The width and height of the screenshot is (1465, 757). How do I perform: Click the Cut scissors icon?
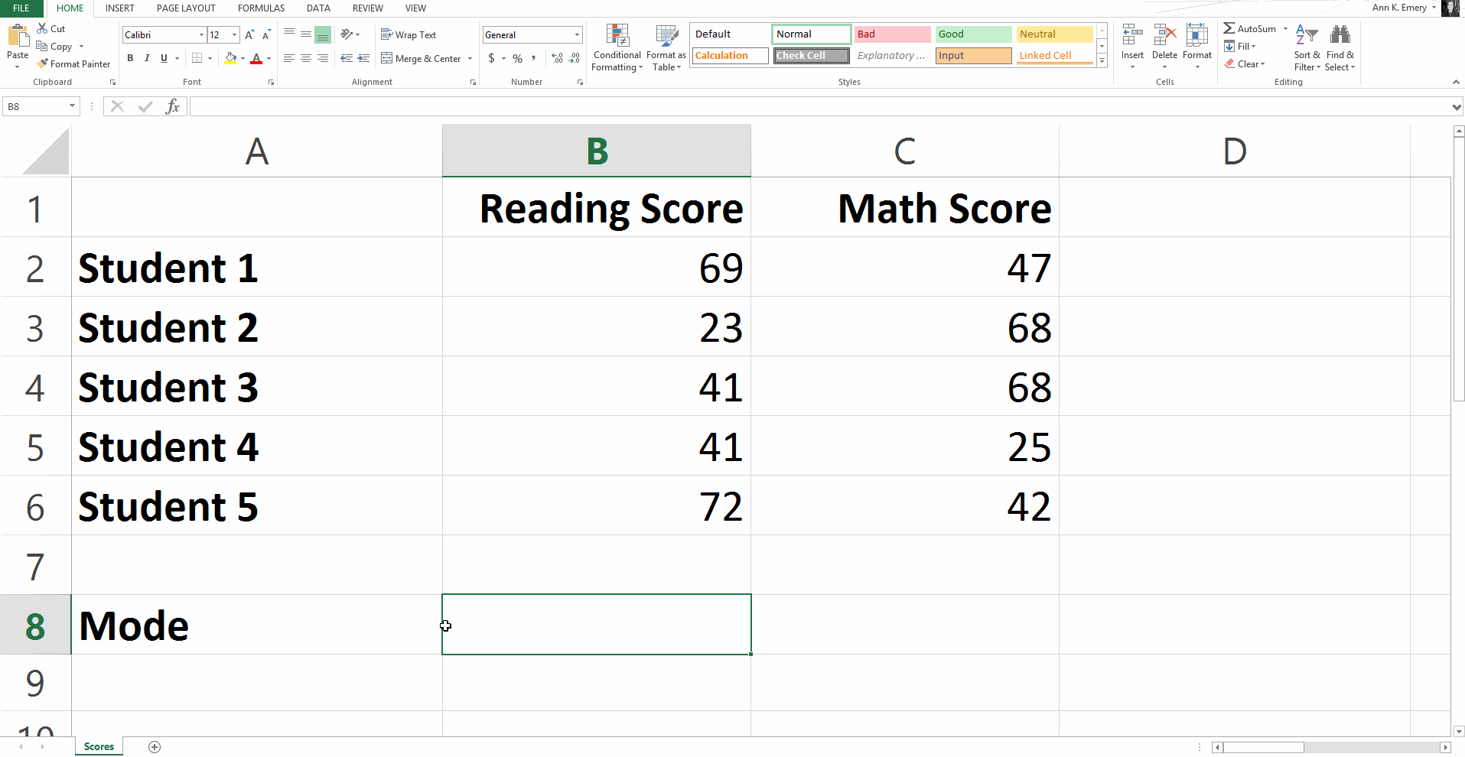42,28
